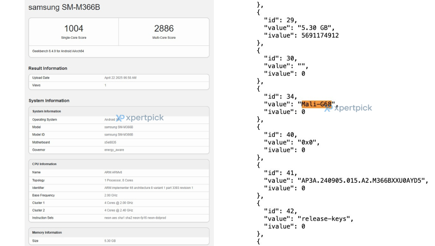The width and height of the screenshot is (435, 246).
Task: Click the 1004 Single-Core Score
Action: pos(74,29)
